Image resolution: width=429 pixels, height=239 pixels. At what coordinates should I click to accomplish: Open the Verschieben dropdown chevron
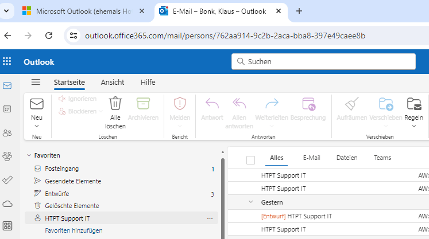point(386,126)
